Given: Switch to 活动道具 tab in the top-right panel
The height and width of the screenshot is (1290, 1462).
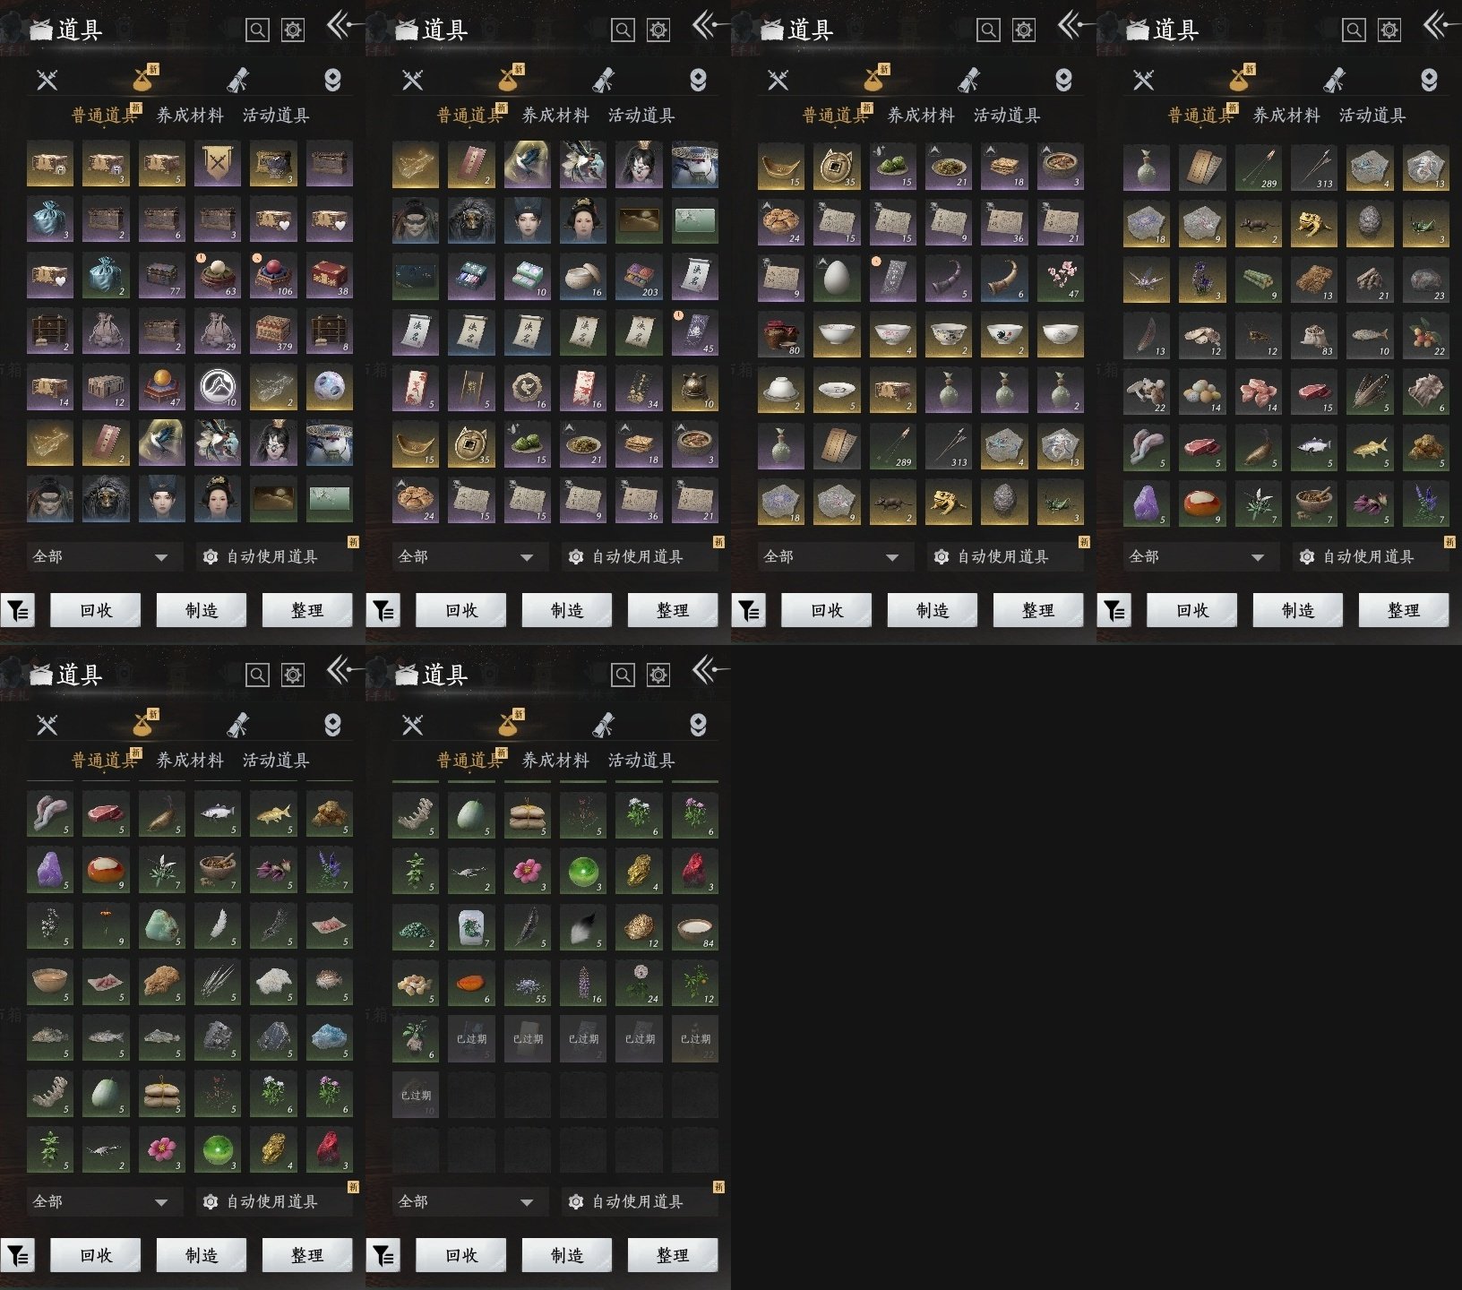Looking at the screenshot, I should tap(1372, 115).
